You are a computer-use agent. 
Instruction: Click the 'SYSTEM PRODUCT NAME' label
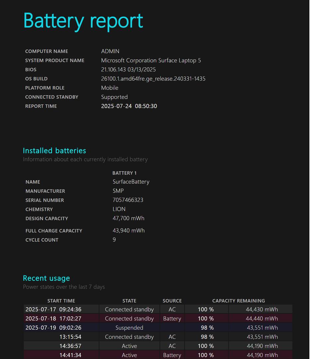tap(55, 60)
